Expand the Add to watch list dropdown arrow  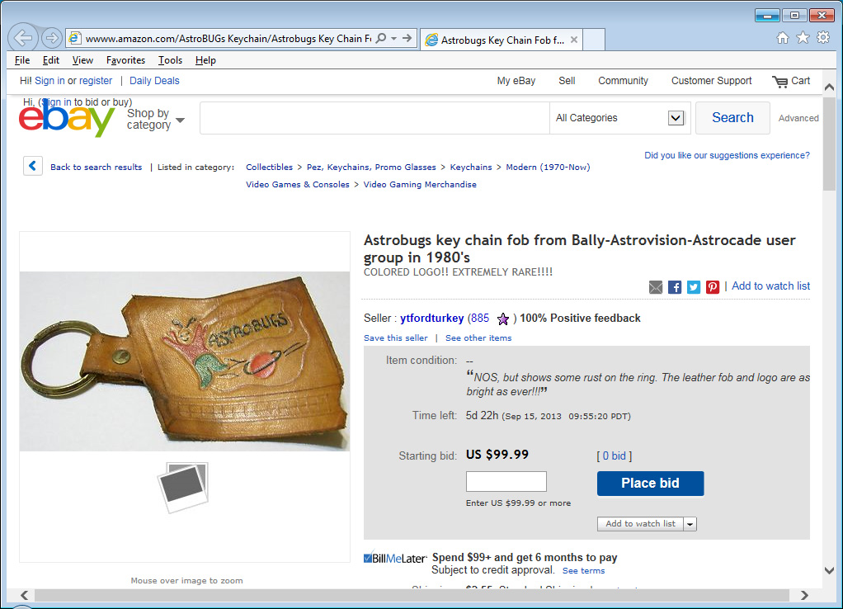click(x=690, y=524)
